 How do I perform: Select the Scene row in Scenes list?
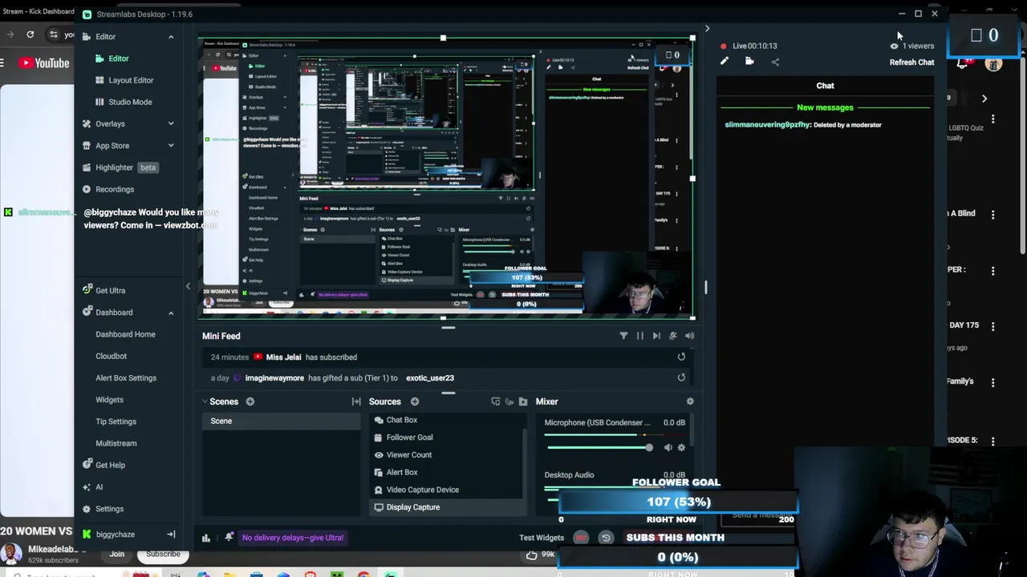[281, 421]
